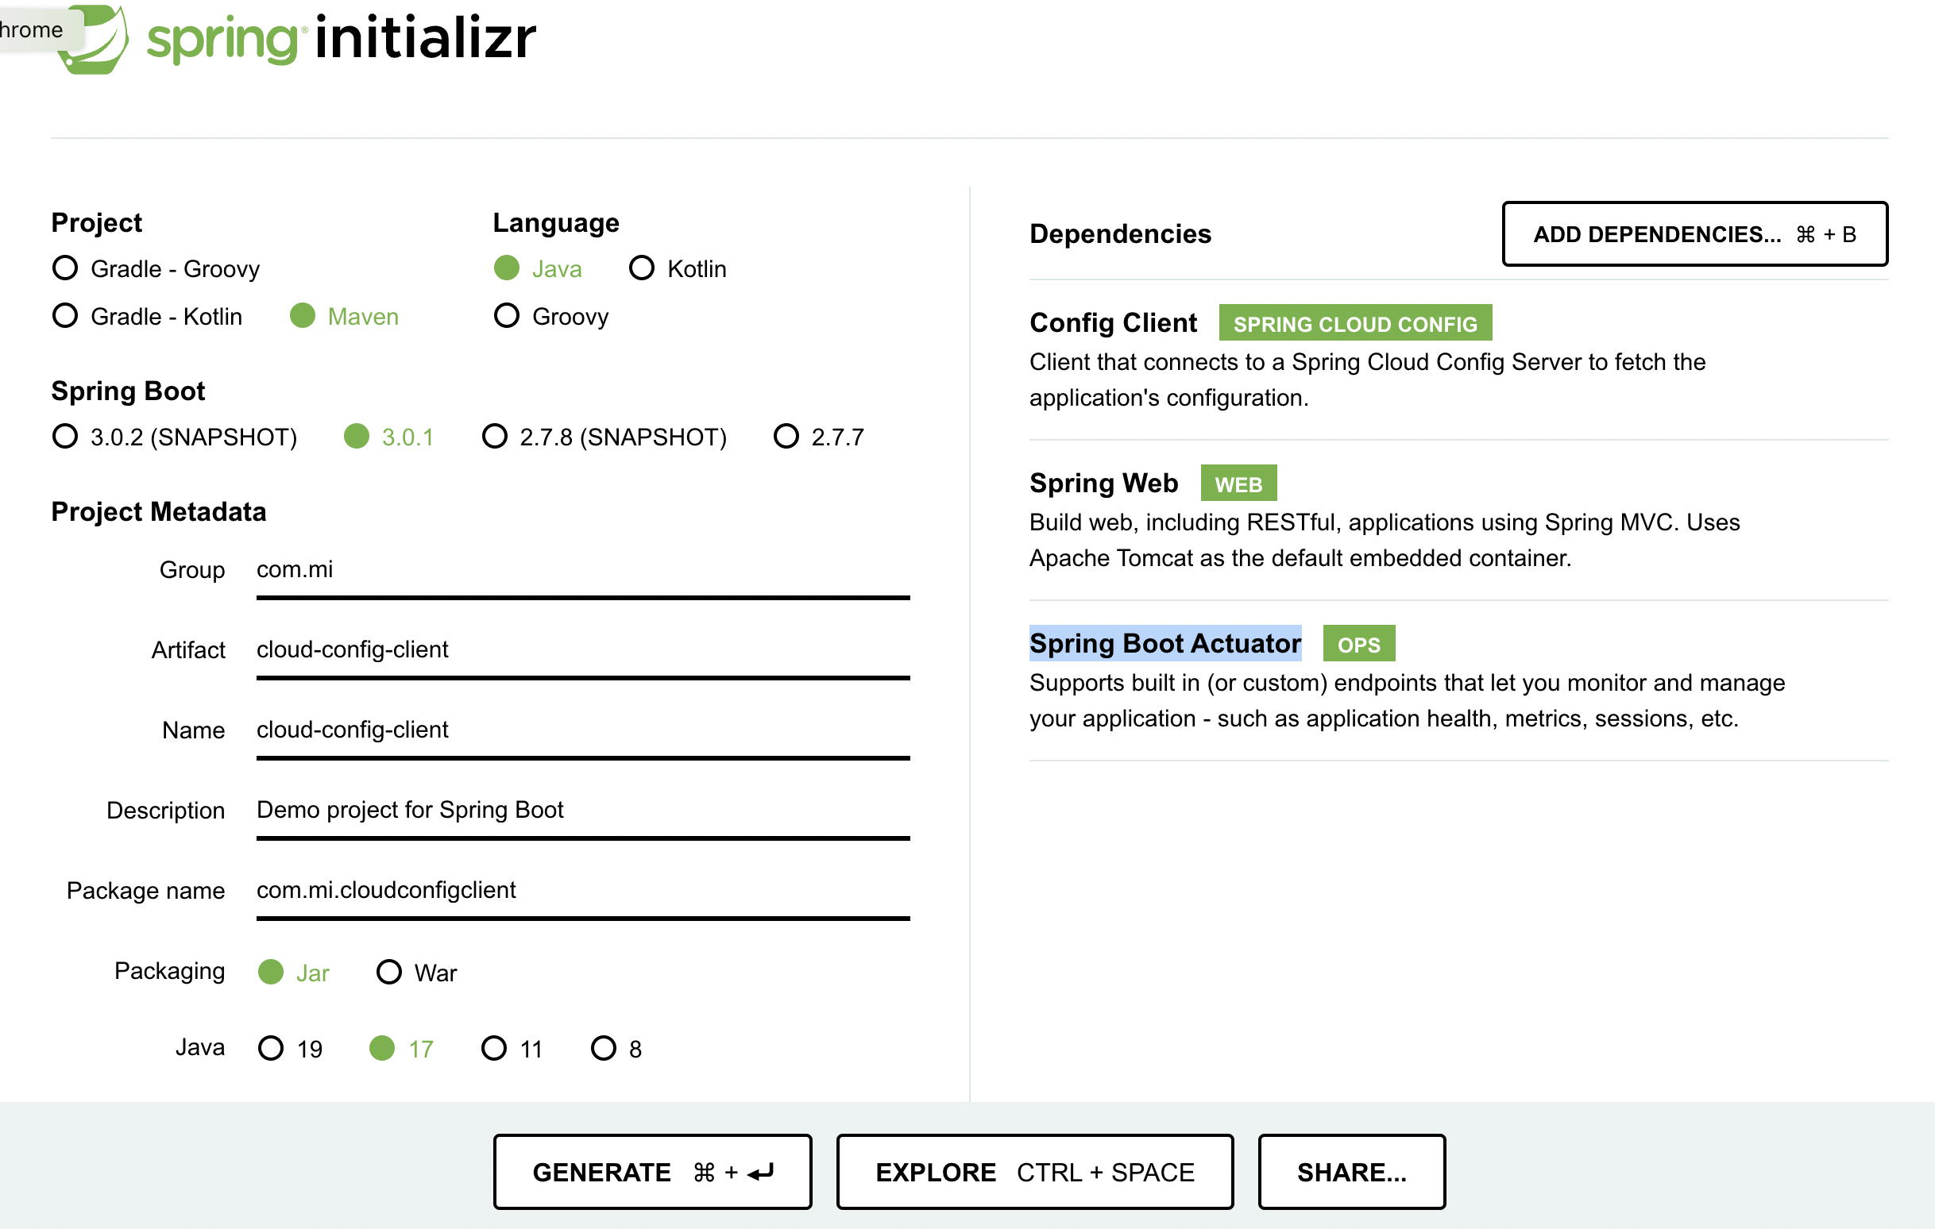Click the WEB tag beside Spring Web
This screenshot has height=1229, width=1935.
(x=1238, y=483)
